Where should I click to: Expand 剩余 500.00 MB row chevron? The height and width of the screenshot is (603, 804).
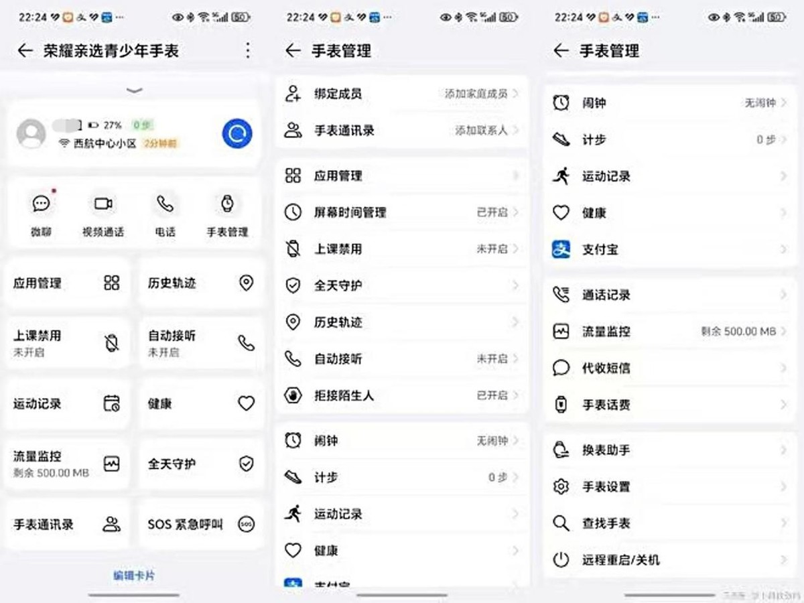pyautogui.click(x=784, y=331)
